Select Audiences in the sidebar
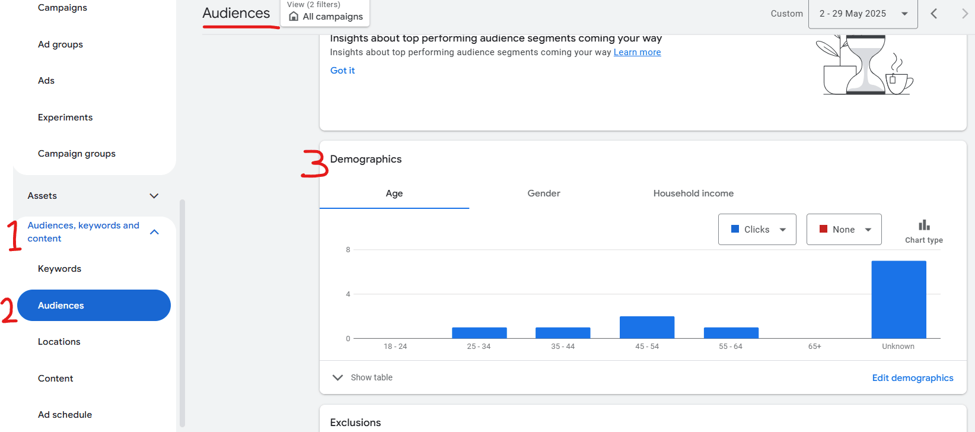 click(x=94, y=306)
